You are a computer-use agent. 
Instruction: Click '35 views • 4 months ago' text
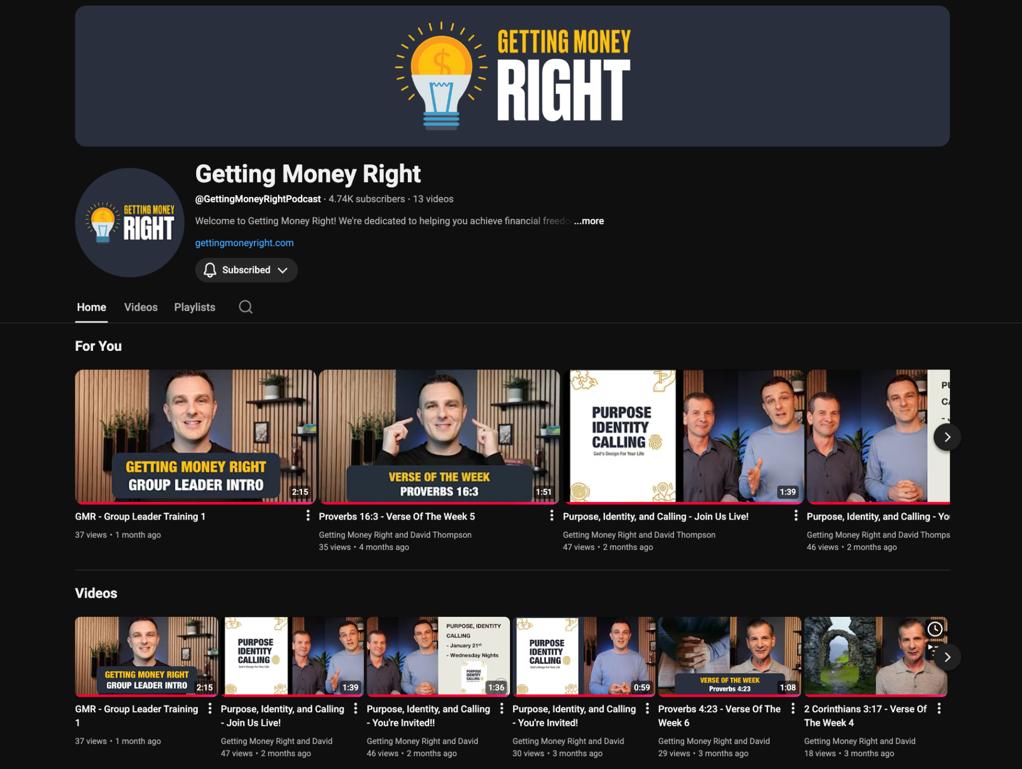[364, 547]
